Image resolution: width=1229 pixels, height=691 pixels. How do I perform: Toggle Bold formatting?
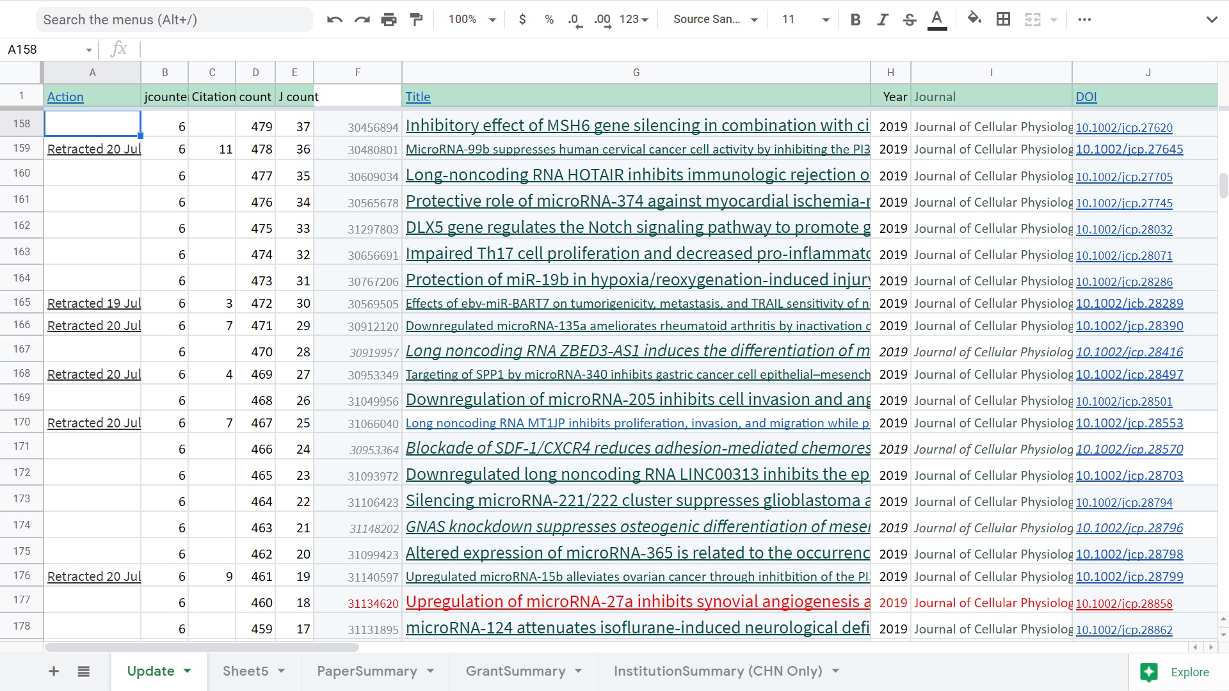(x=855, y=20)
